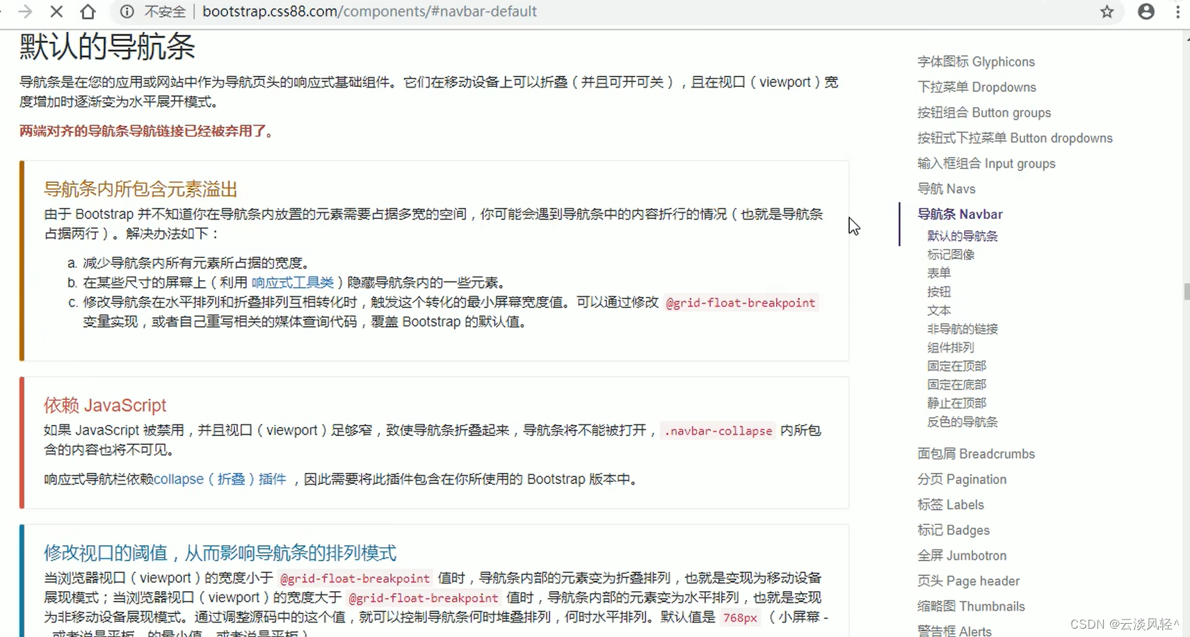Go to 面包屑 Breadcrumbs documentation
The width and height of the screenshot is (1190, 637).
point(976,453)
